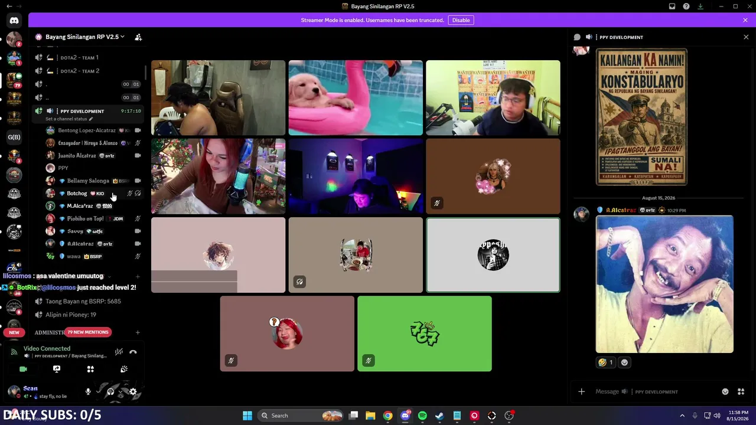Start an activity from voice panel
The height and width of the screenshot is (425, 756).
pyautogui.click(x=90, y=369)
